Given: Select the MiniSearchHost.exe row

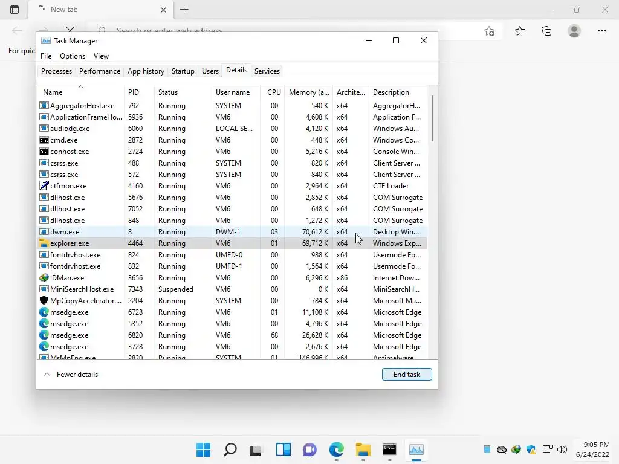Looking at the screenshot, I should (233, 289).
